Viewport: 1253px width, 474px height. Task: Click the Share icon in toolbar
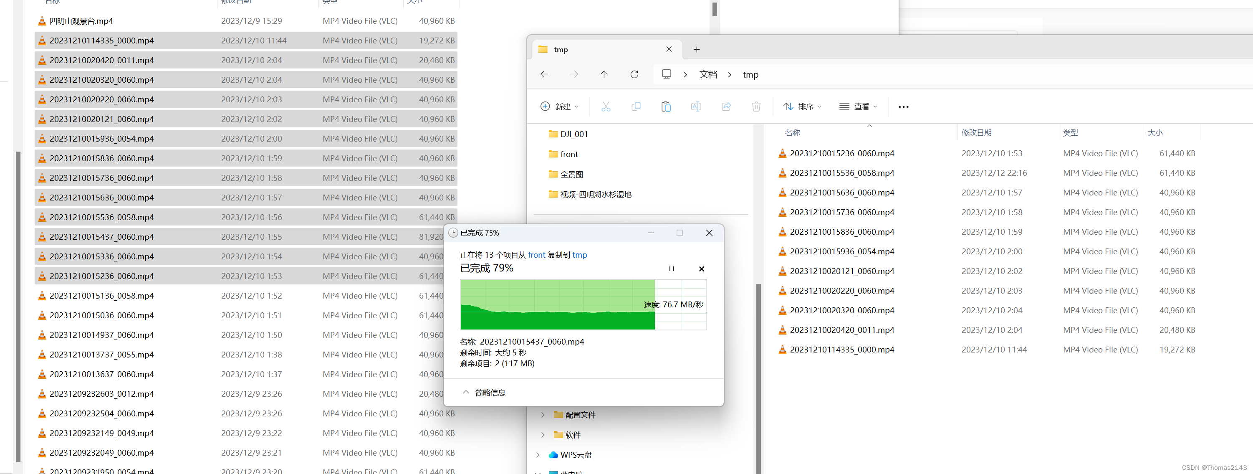point(726,106)
